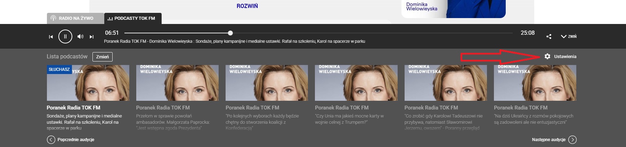Screen dimensions: 626x147
Task: Mute the player volume
Action: (80, 36)
